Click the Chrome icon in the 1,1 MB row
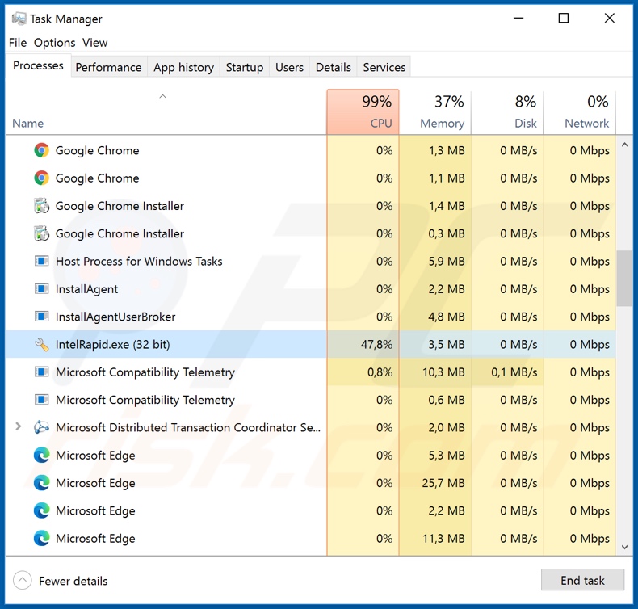Viewport: 638px width, 609px height. click(x=41, y=178)
